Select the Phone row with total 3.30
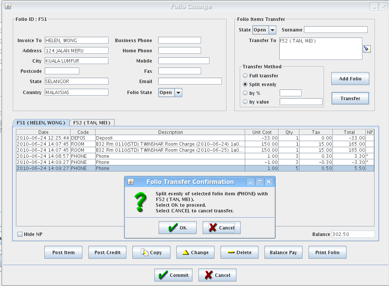 195,156
